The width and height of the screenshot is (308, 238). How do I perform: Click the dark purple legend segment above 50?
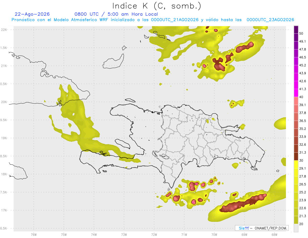[296, 30]
